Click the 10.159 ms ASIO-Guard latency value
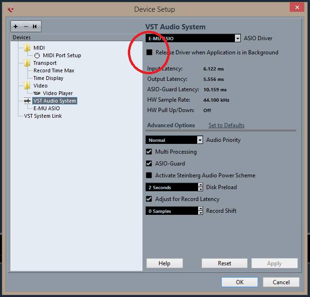310x297 pixels. (x=215, y=89)
